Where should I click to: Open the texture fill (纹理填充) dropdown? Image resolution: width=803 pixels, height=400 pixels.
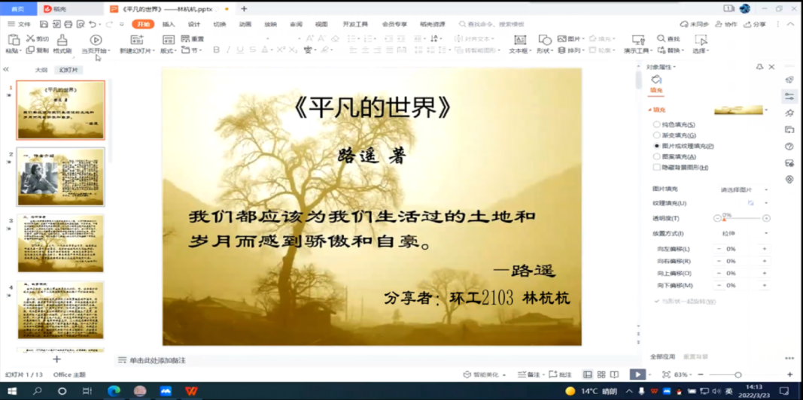[x=765, y=203]
